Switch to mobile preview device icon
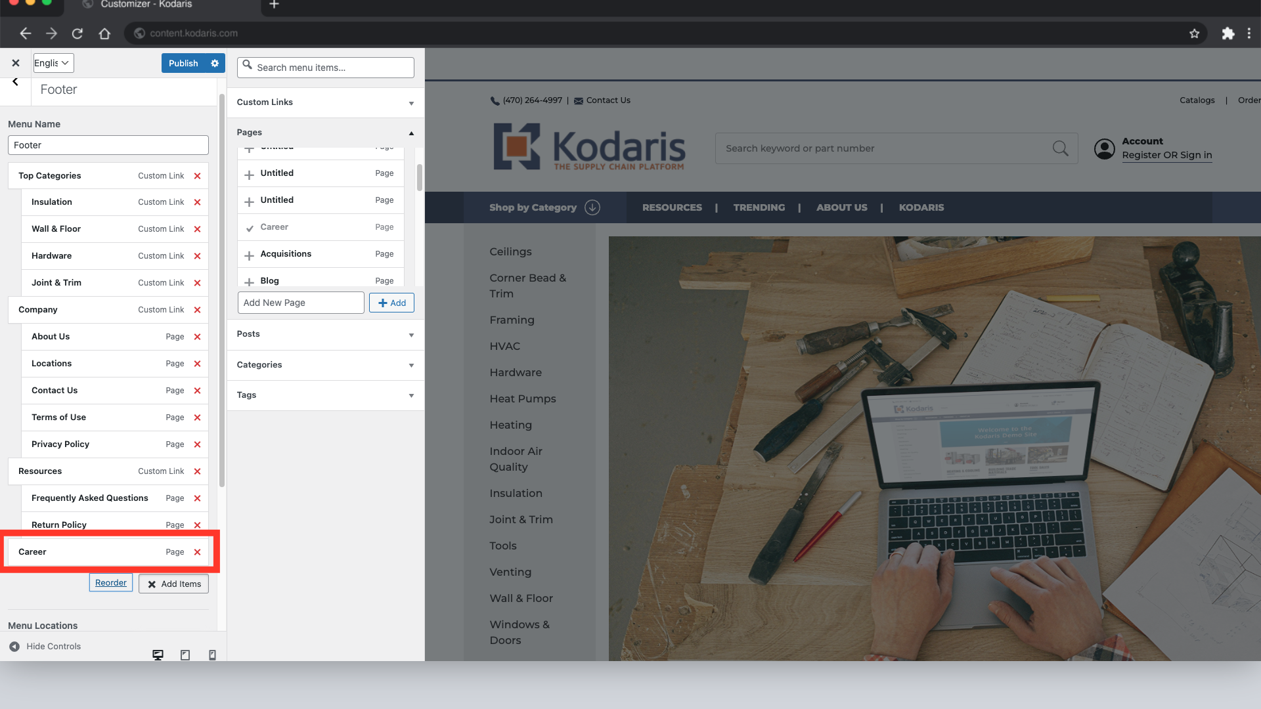This screenshot has height=709, width=1261. click(x=212, y=655)
